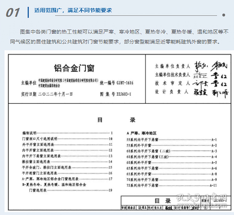234x215 pixels.
Task: Click the 主编单位 label
Action: [29, 83]
